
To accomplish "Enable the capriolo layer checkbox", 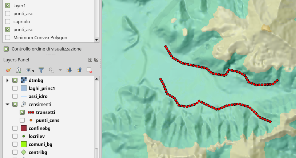I will click(8, 21).
